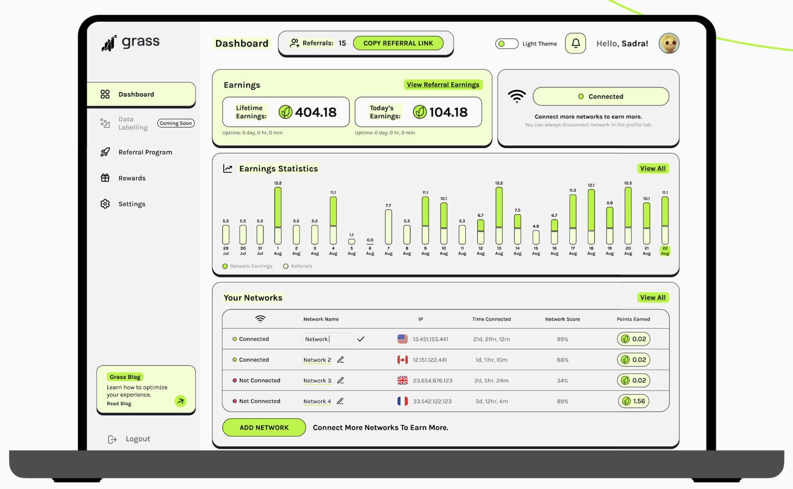This screenshot has width=793, height=489.
Task: Click the Today's Earnings leaf icon
Action: tap(420, 112)
